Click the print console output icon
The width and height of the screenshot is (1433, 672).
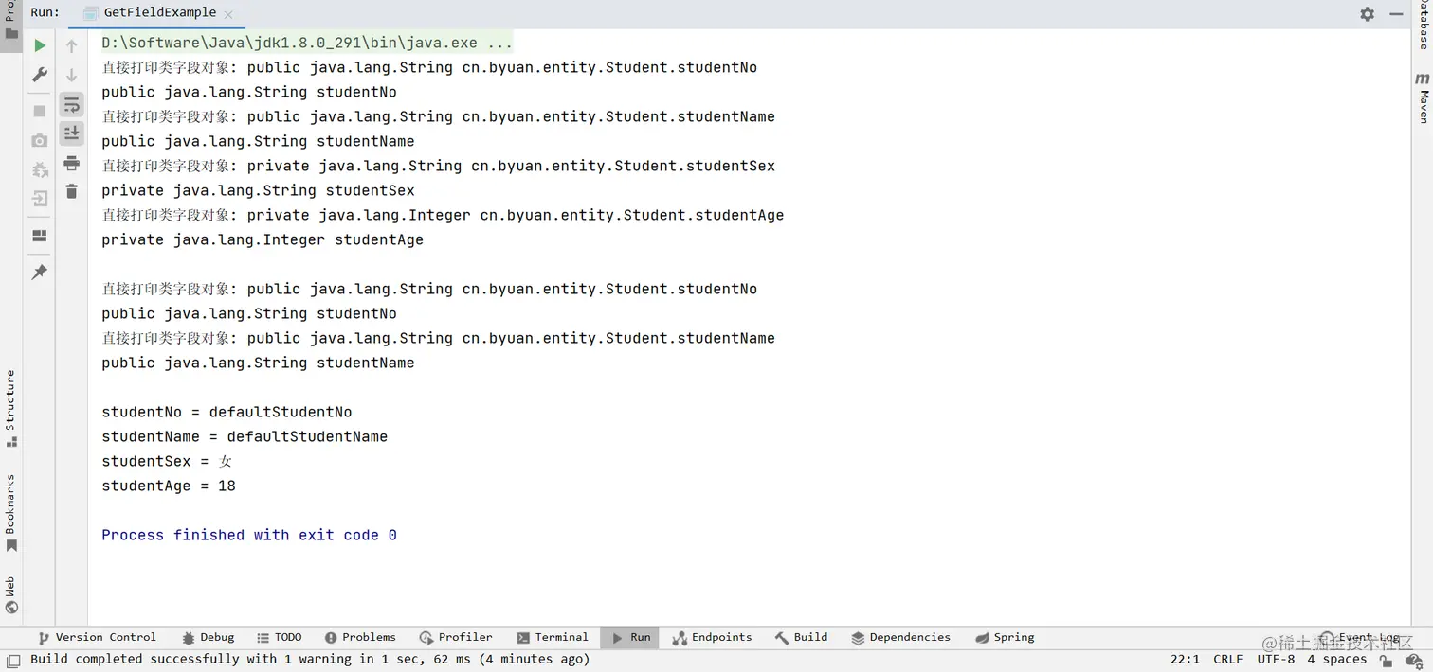[72, 164]
